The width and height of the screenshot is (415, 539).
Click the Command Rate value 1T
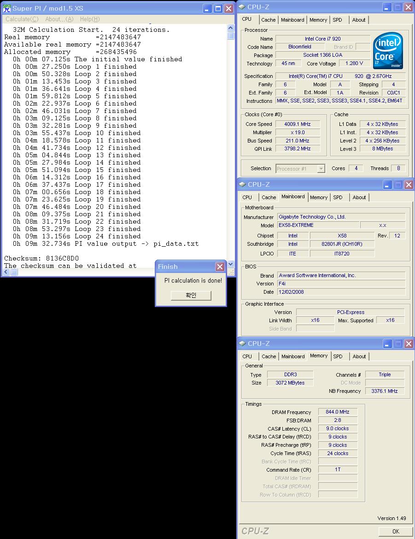pos(338,469)
